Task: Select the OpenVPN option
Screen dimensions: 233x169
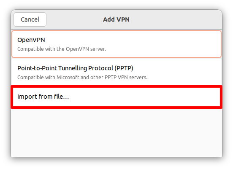Action: coord(116,44)
